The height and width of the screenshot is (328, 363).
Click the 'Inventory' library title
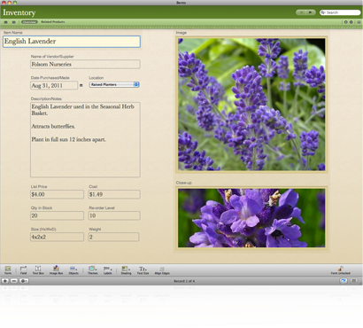(x=19, y=12)
